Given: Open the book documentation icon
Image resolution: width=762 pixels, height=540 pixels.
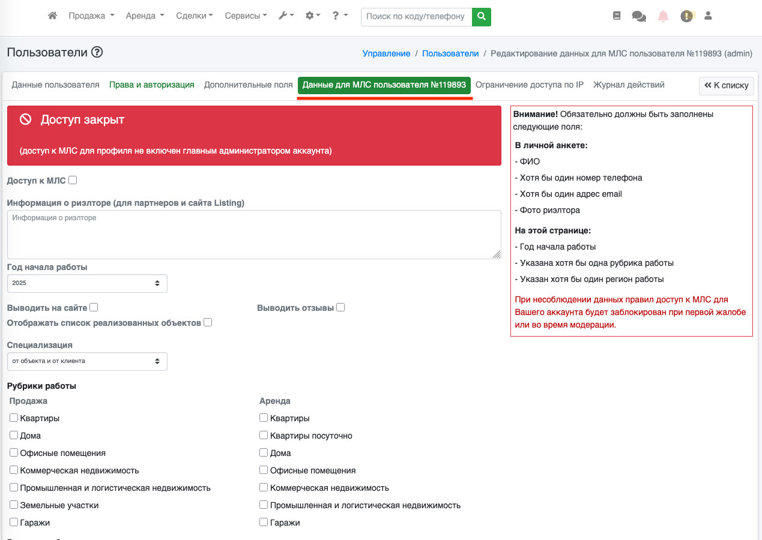Looking at the screenshot, I should [x=617, y=16].
